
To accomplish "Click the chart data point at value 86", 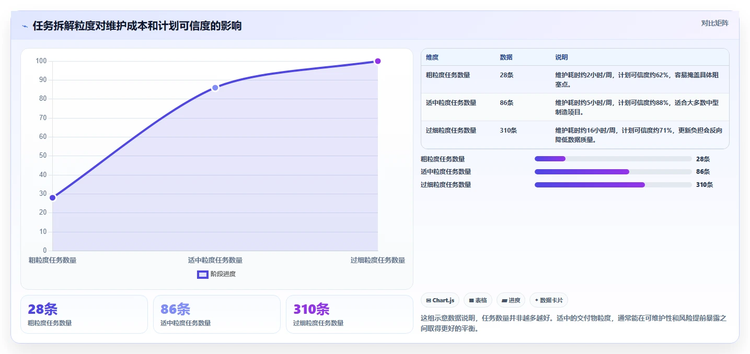I will [x=215, y=88].
